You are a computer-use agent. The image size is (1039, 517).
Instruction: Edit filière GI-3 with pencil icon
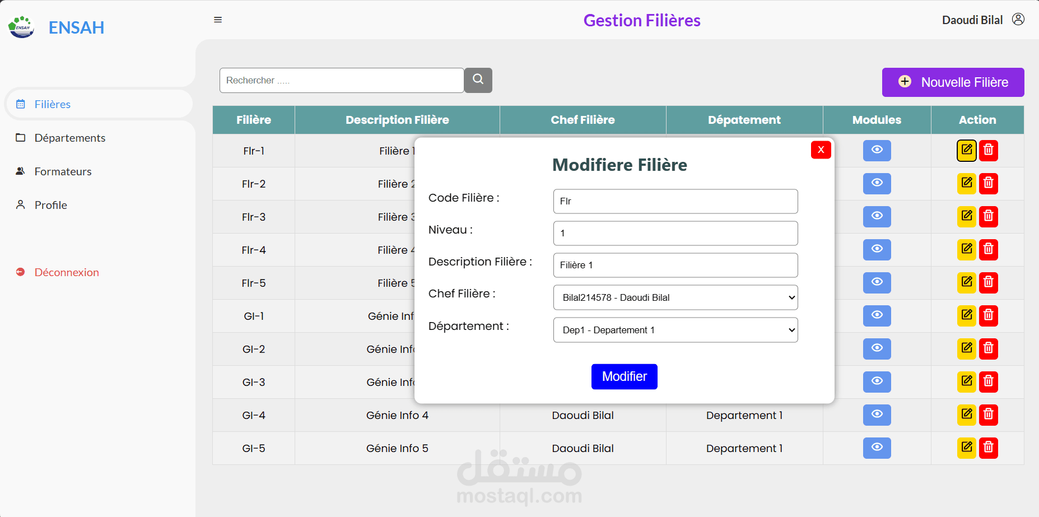point(967,381)
